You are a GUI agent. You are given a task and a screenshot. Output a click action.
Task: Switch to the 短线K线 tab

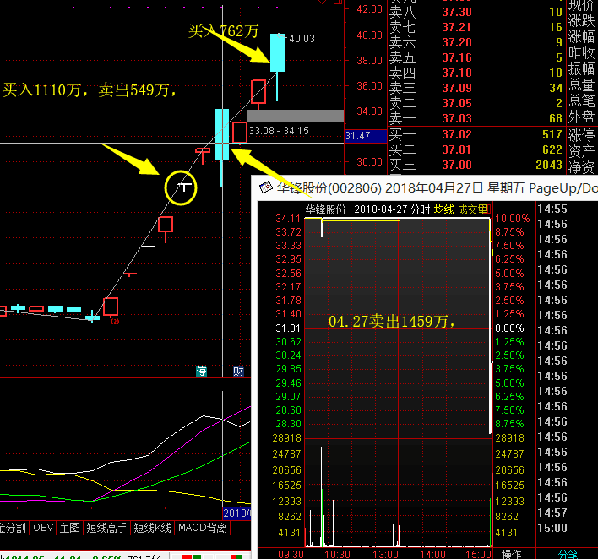click(153, 528)
